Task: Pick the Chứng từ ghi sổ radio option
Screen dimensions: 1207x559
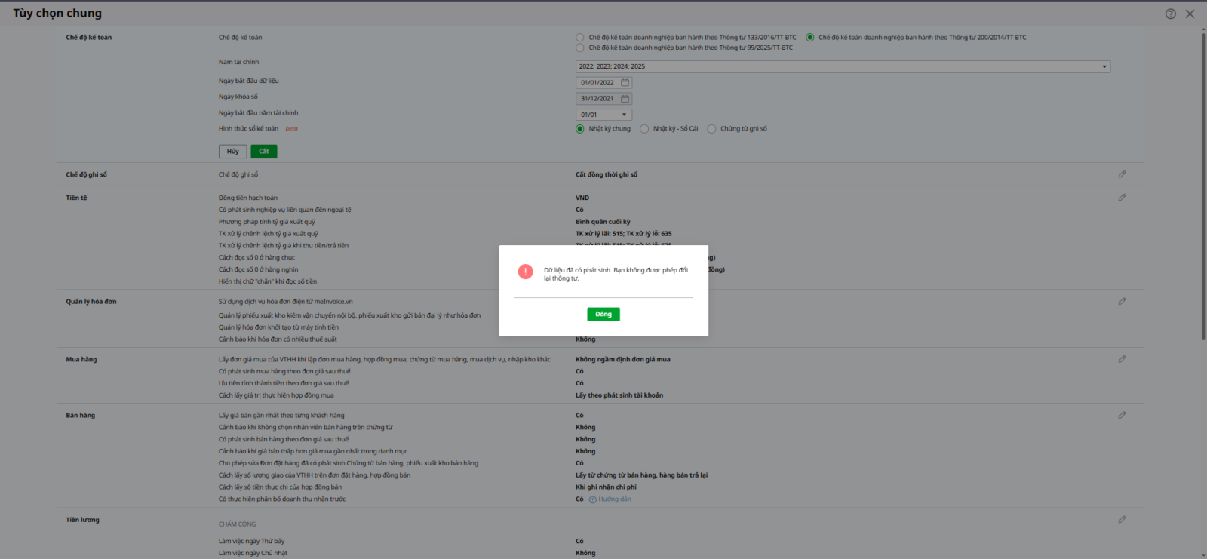Action: pyautogui.click(x=711, y=129)
